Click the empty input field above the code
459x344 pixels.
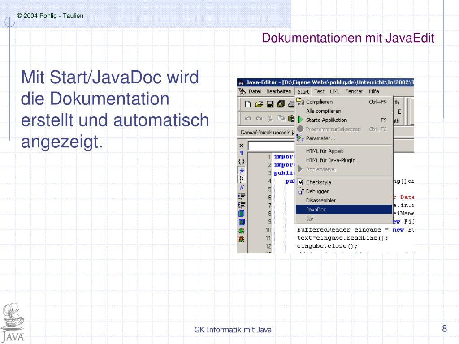(271, 146)
